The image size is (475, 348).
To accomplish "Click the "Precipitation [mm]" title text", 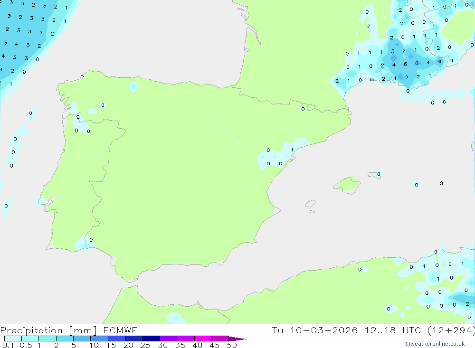I will [48, 330].
